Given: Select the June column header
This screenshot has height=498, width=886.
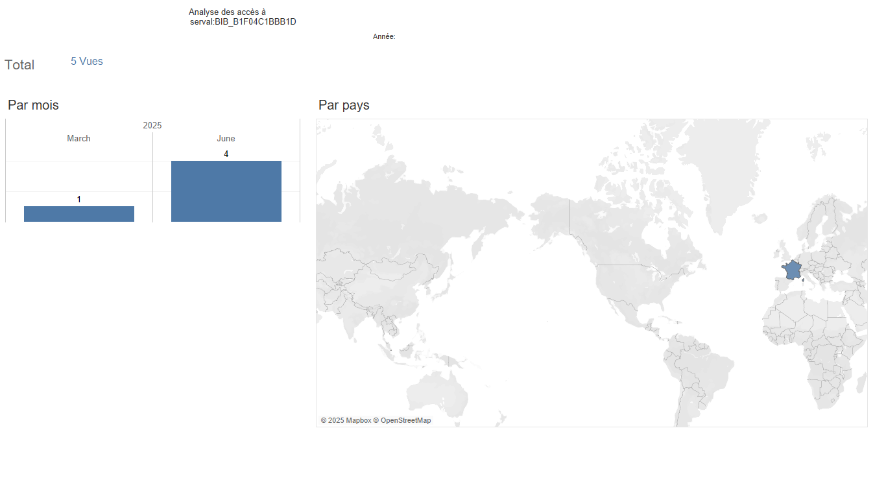Looking at the screenshot, I should click(226, 139).
